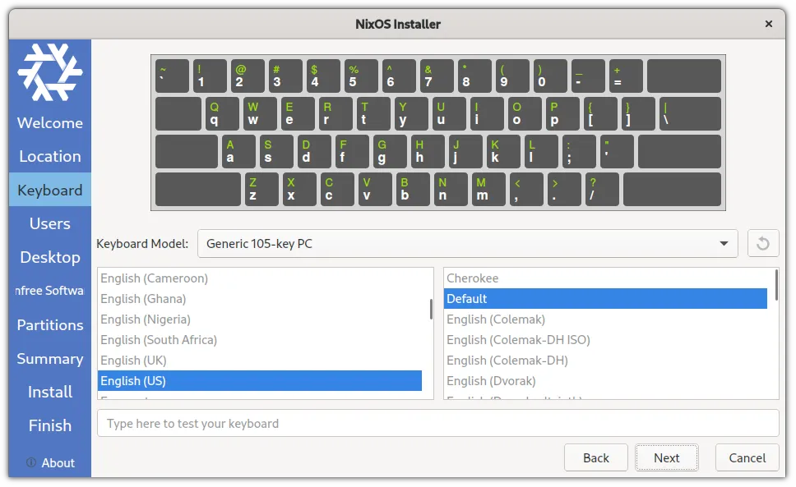Pick the English (Colemak) variant
The width and height of the screenshot is (796, 487).
496,319
